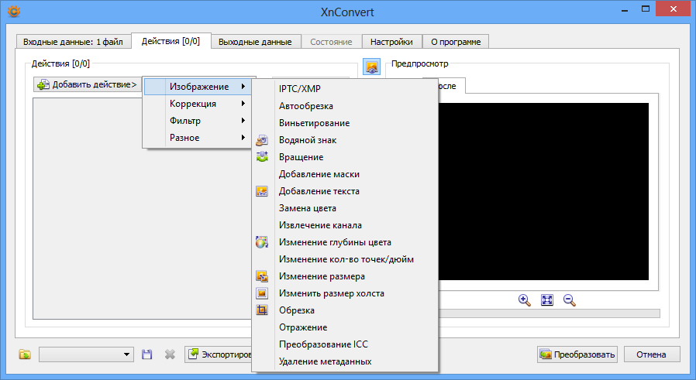The image size is (696, 380).
Task: Select Удаление метаданных menu entry
Action: [x=345, y=361]
